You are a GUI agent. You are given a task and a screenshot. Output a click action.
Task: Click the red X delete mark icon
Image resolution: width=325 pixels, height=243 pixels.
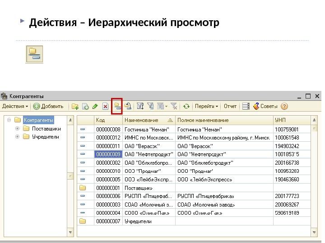pyautogui.click(x=105, y=106)
